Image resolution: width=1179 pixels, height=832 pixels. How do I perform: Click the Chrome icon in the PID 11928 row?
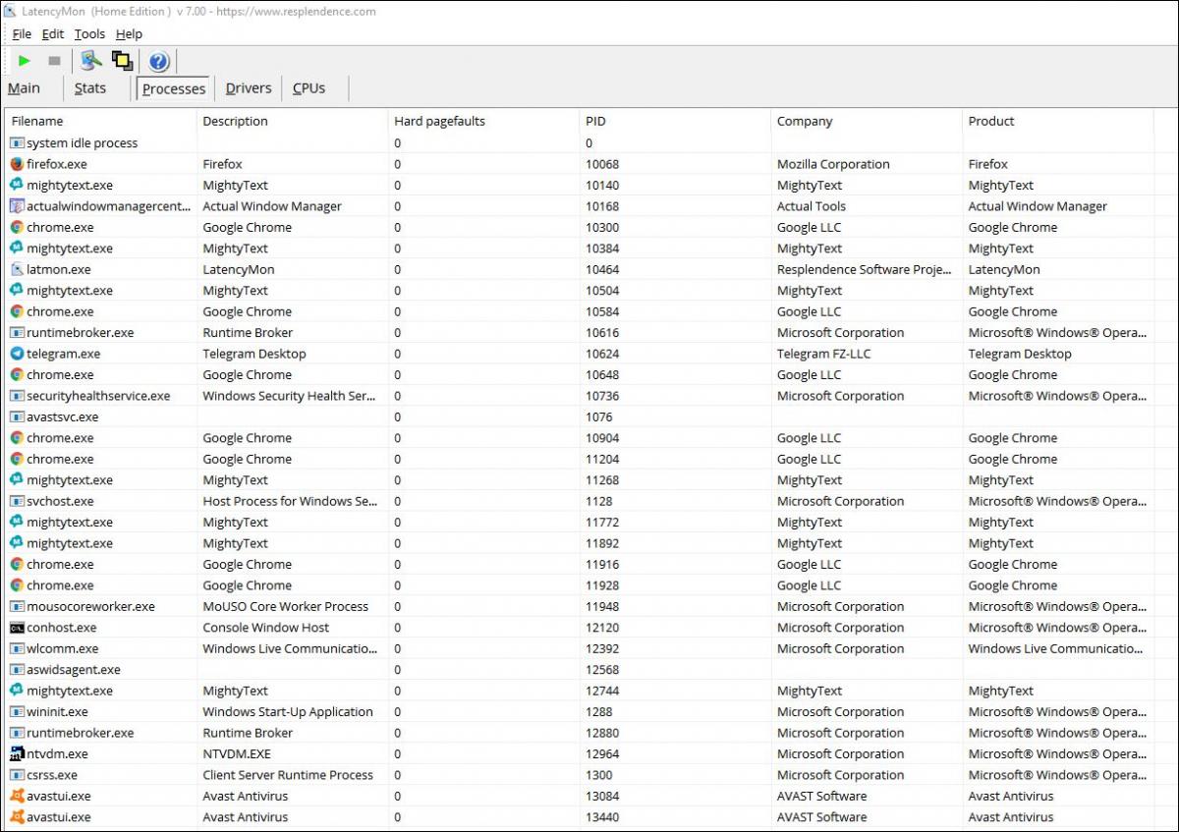click(17, 585)
